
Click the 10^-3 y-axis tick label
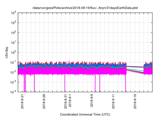coord(13,82)
